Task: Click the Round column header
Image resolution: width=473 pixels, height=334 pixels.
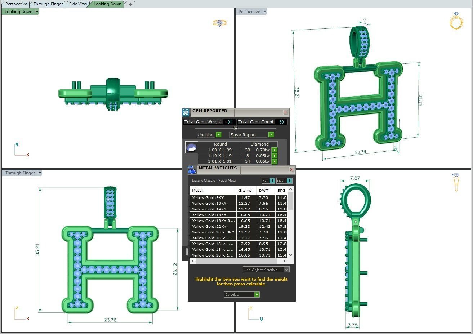Action: [x=220, y=144]
